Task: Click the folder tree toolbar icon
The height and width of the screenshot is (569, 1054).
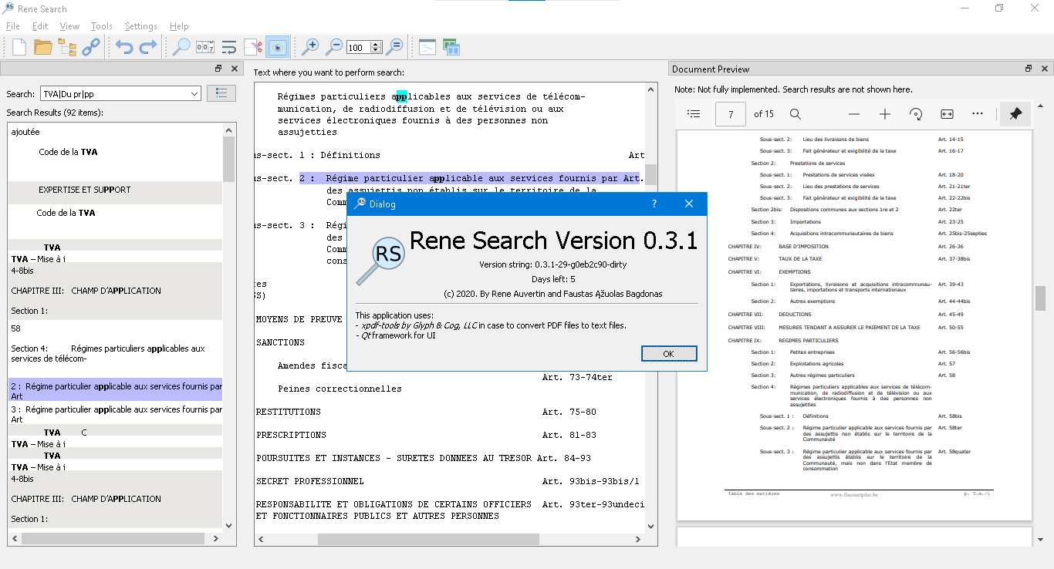Action: [67, 47]
